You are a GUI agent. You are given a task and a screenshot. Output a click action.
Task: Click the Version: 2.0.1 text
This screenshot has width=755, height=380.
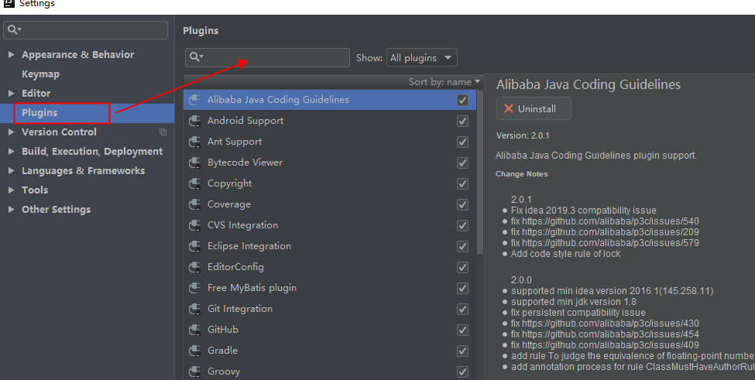click(x=523, y=135)
